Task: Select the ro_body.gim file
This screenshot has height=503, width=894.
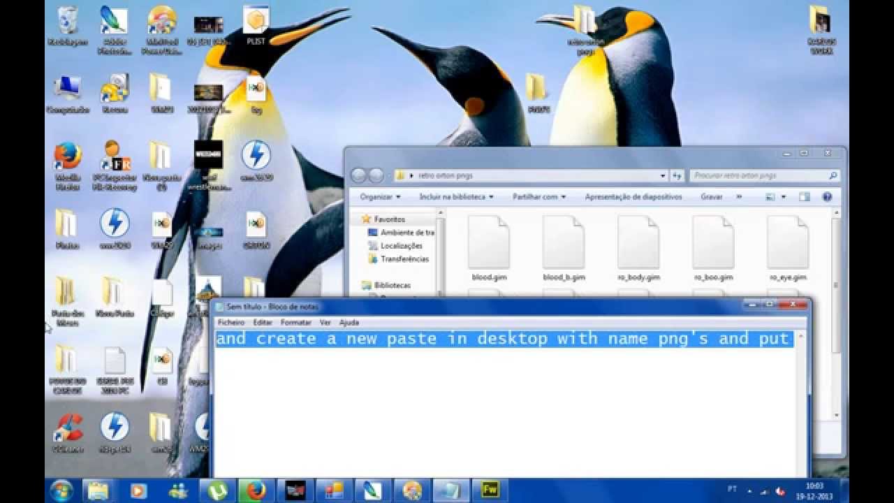Action: coord(638,249)
